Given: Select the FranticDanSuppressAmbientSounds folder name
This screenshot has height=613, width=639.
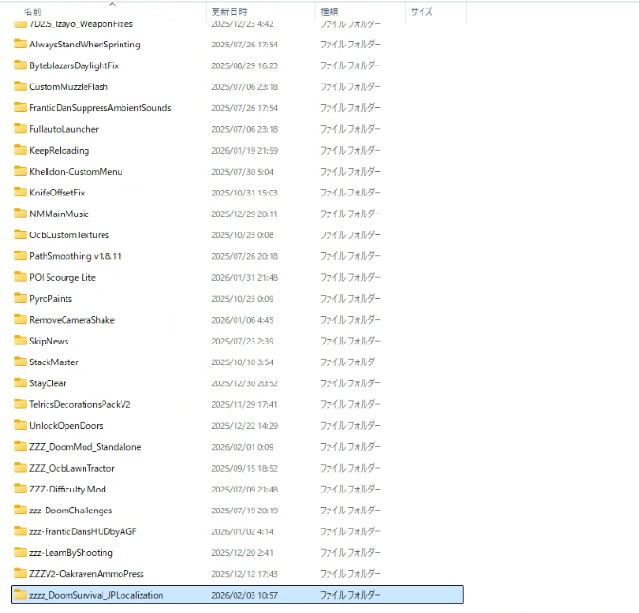Looking at the screenshot, I should (x=100, y=108).
